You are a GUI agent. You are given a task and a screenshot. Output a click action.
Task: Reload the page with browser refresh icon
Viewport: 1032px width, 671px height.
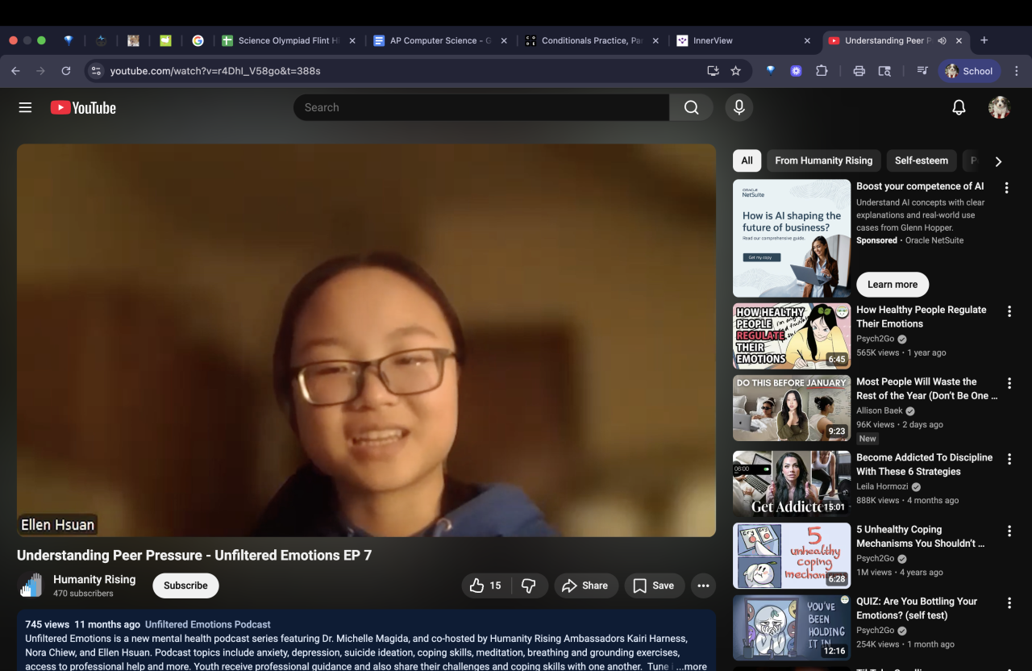66,71
